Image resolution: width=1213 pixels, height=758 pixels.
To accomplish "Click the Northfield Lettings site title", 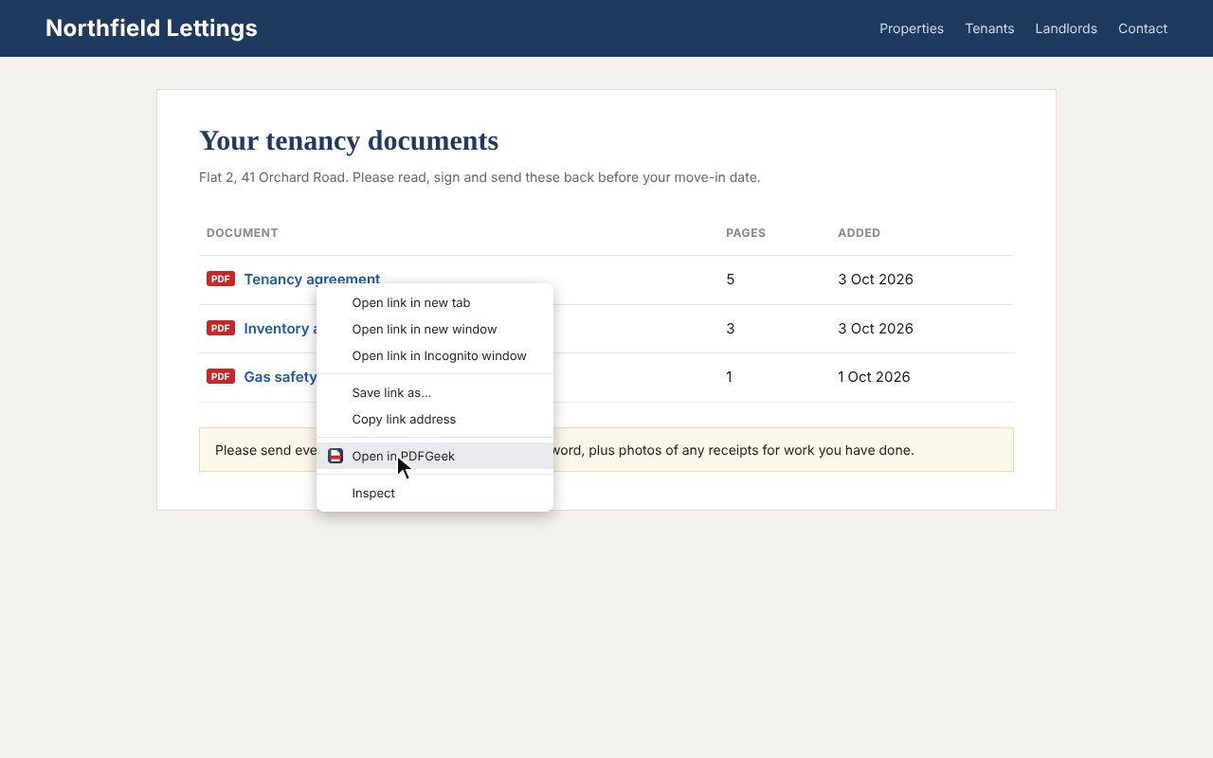I will [152, 28].
